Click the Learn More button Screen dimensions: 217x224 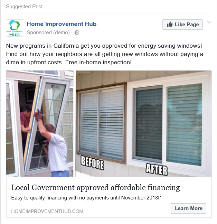[188, 208]
